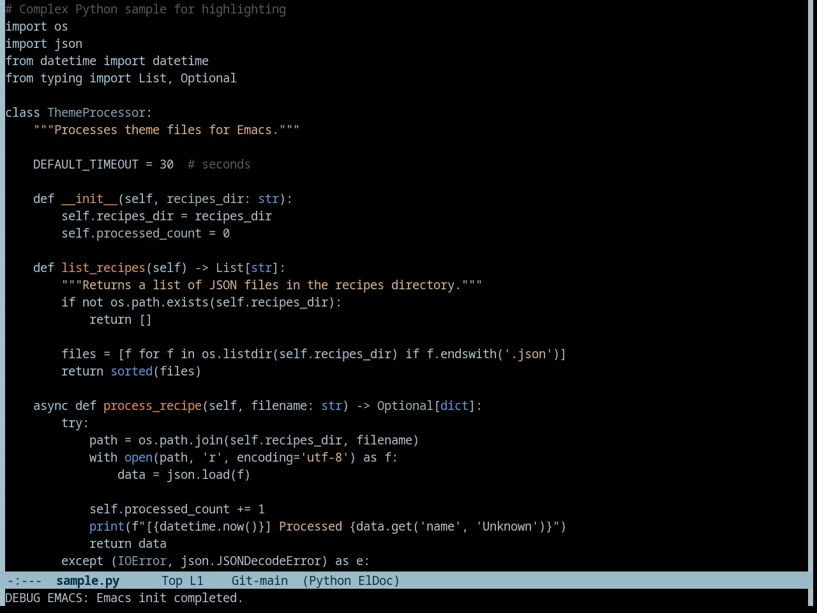Click the 'print' function call
Screen dimensions: 817x613
(107, 526)
